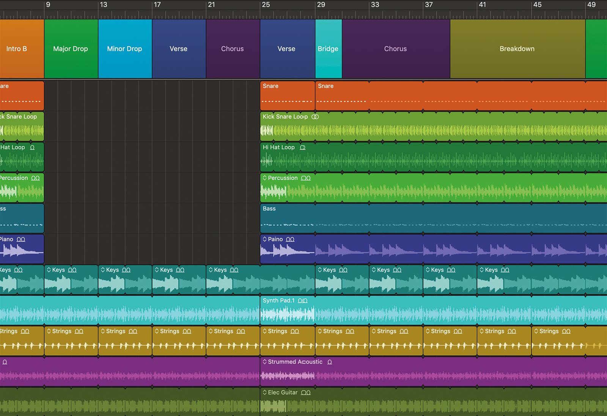Click loop icon on Strings region at bar 25
Image resolution: width=607 pixels, height=416 pixels.
coord(295,332)
